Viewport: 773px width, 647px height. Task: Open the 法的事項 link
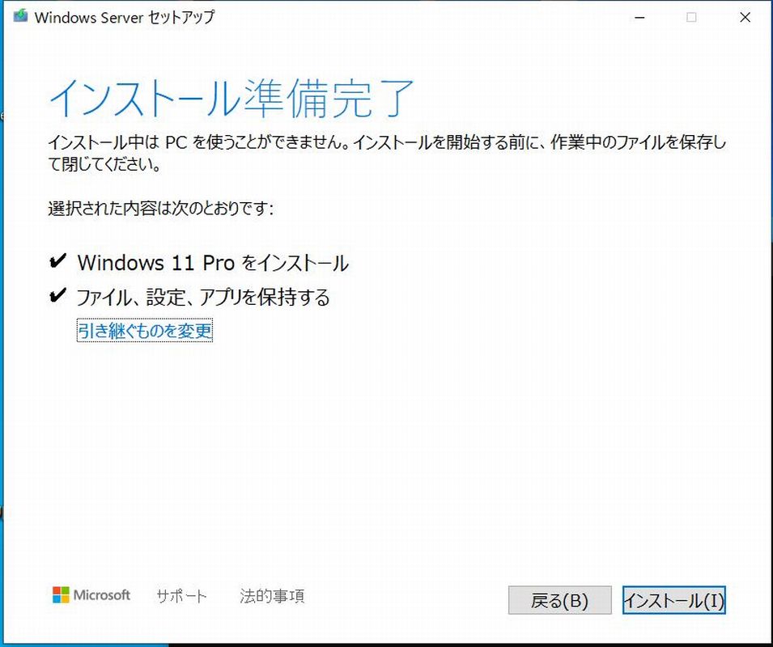[272, 596]
